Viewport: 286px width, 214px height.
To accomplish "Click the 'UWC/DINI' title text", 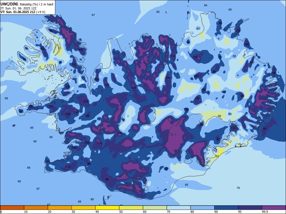I will point(9,4).
